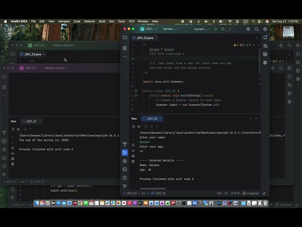Select the J201_21 tab in the Run panel

point(31,121)
